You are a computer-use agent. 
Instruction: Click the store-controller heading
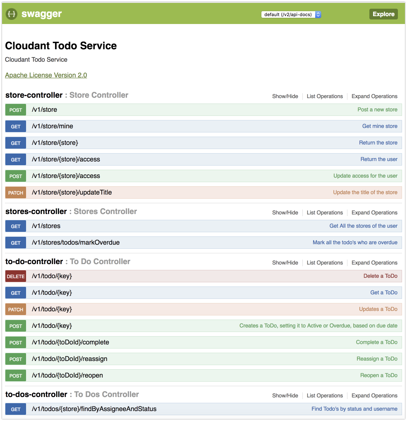click(x=34, y=95)
